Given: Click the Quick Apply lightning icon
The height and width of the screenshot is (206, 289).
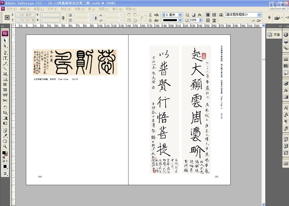Looking at the screenshot, I should 269,17.
